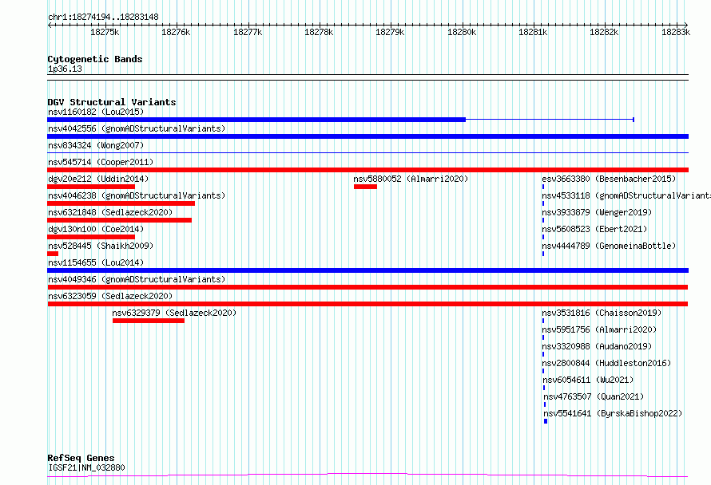Click nsv6323059 (Sedlazeck2020) label

(110, 296)
